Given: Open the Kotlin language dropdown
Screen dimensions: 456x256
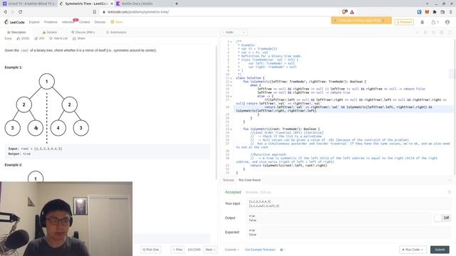Looking at the screenshot, I should [x=234, y=32].
